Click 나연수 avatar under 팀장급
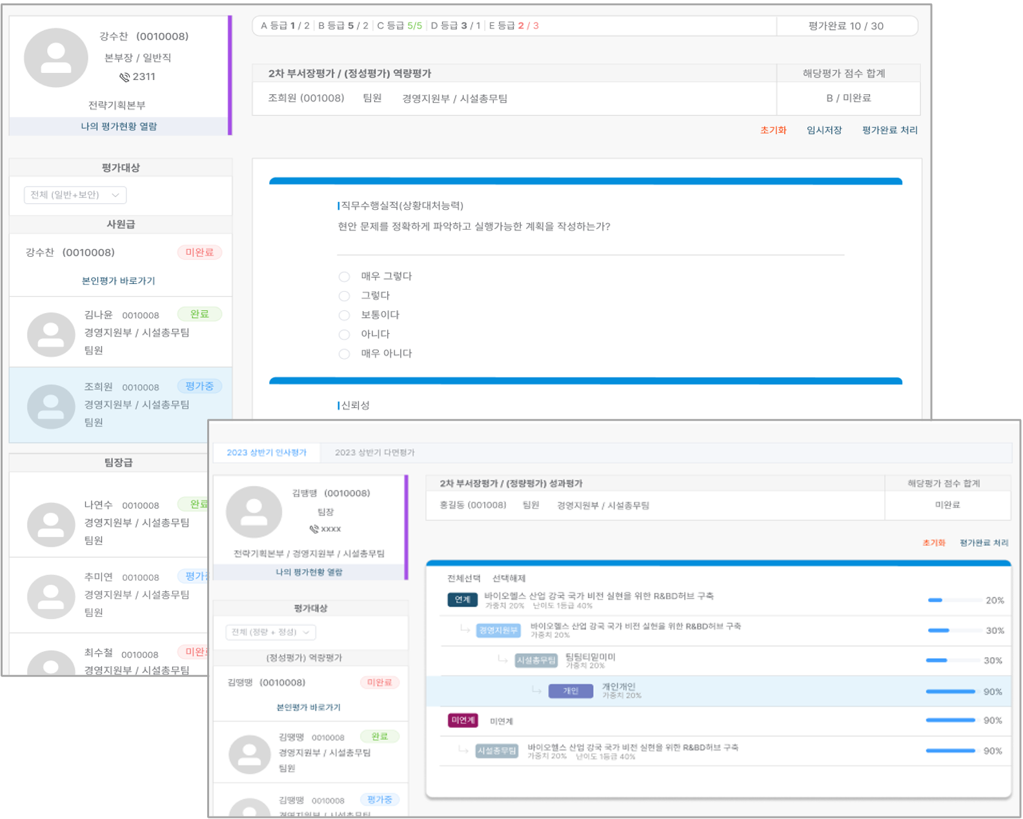The image size is (1023, 819). (x=51, y=524)
